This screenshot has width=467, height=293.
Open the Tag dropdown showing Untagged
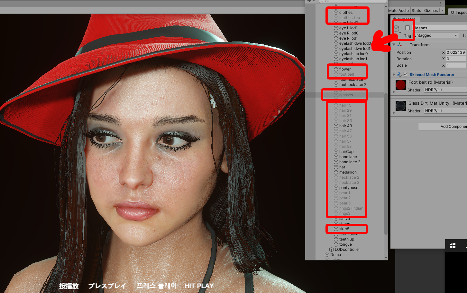[436, 35]
